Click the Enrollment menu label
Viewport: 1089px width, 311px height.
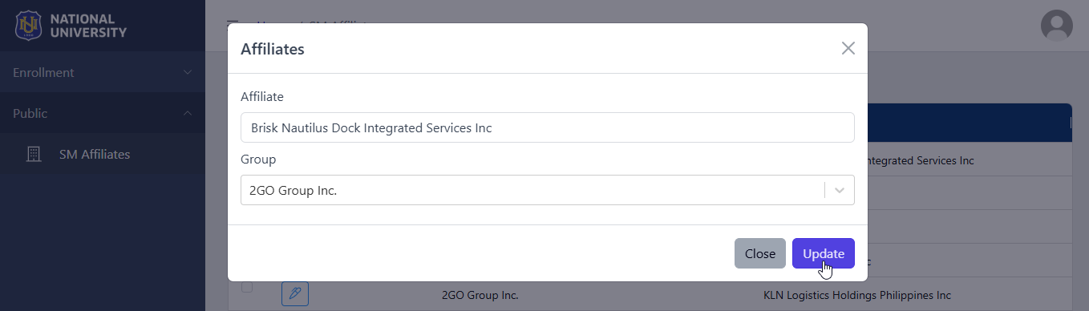click(43, 72)
